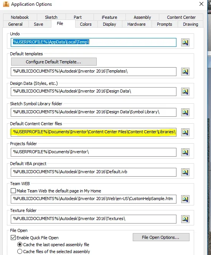This screenshot has height=255, width=211.
Task: Browse for the Sketch Symbol Library folder
Action: tap(185, 112)
